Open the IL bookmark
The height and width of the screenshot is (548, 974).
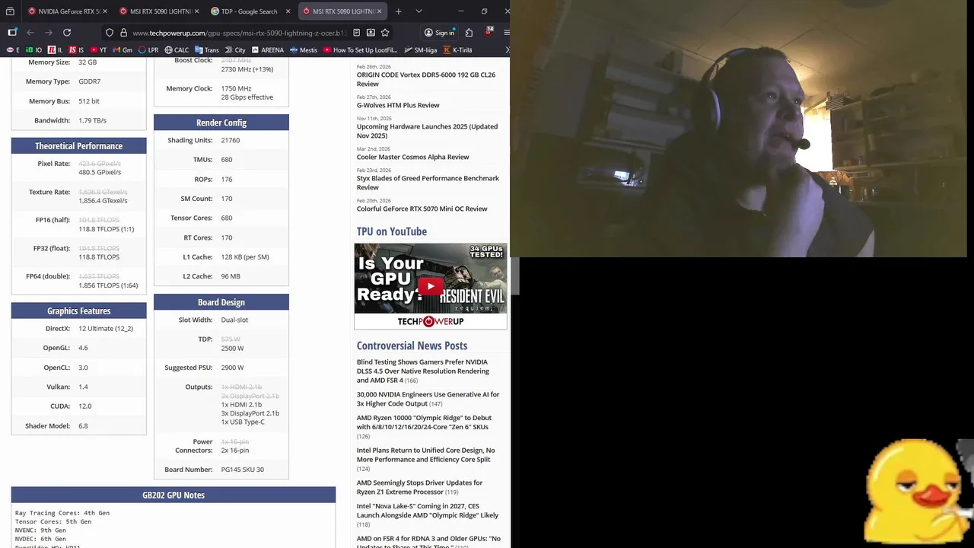[x=56, y=50]
